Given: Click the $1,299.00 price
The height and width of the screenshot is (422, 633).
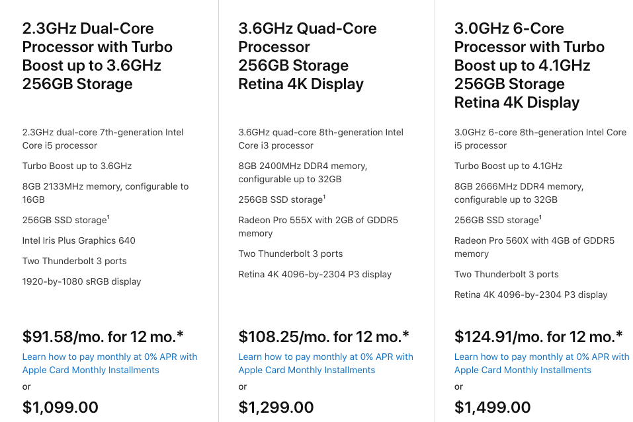Looking at the screenshot, I should point(276,407).
